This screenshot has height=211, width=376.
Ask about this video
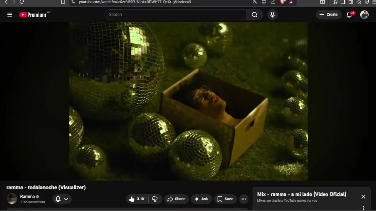pos(201,199)
